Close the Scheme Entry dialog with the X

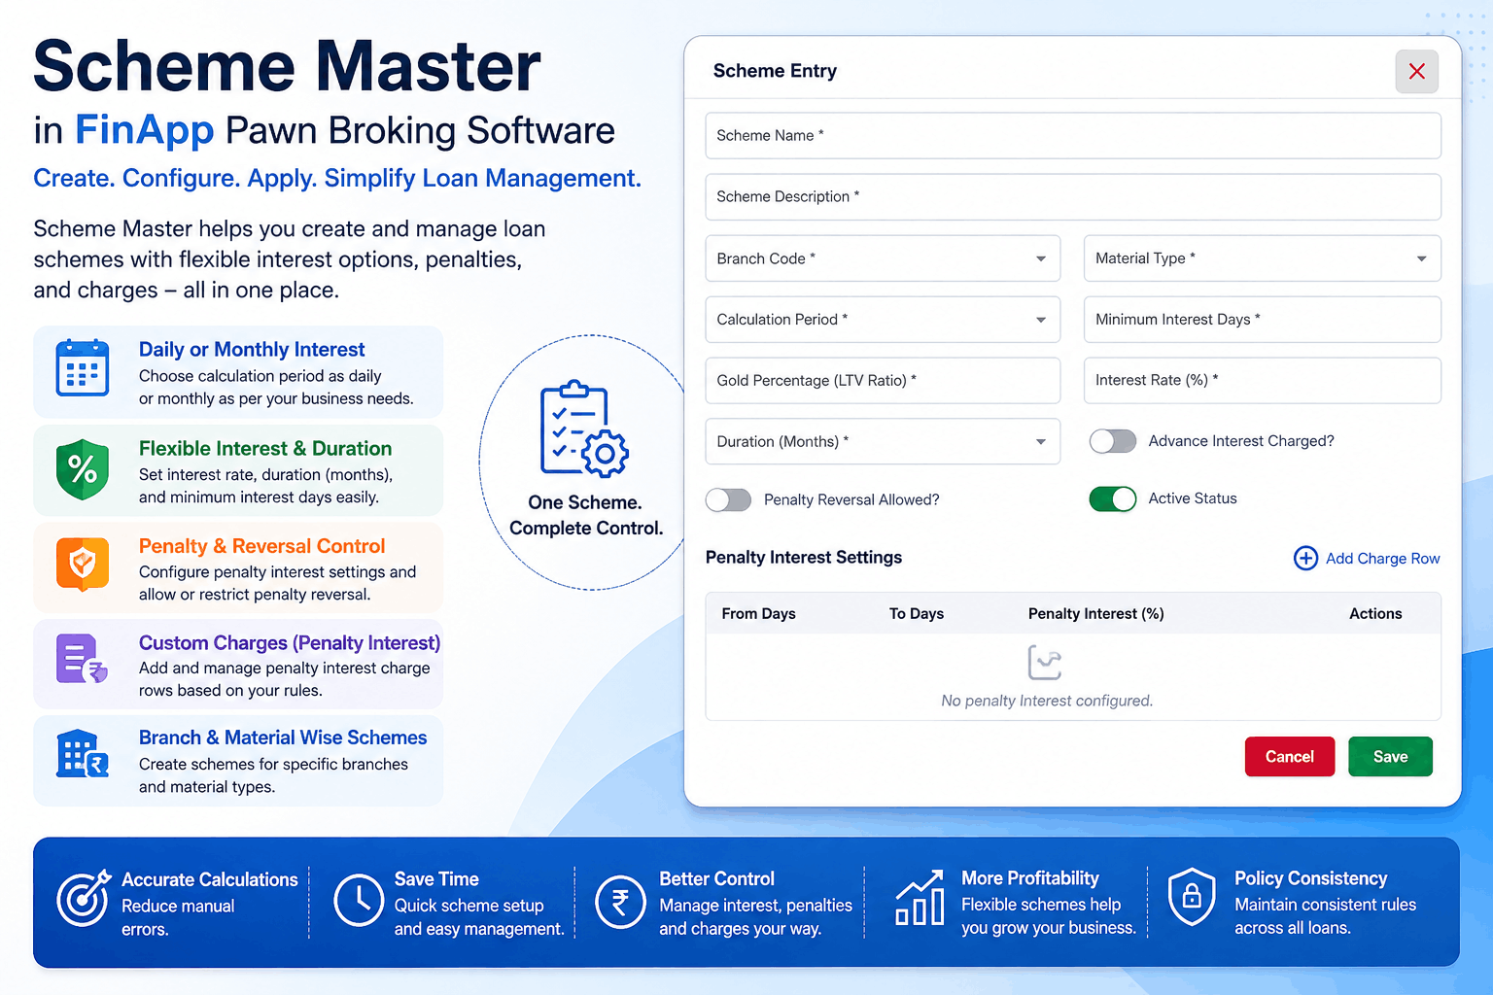point(1416,72)
